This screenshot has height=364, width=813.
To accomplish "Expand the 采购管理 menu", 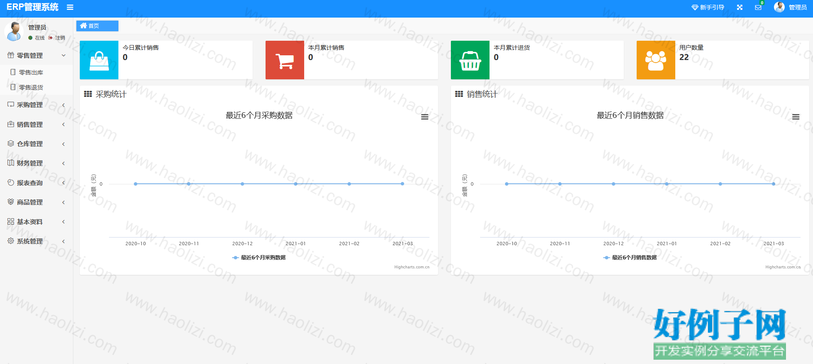I will tap(36, 105).
